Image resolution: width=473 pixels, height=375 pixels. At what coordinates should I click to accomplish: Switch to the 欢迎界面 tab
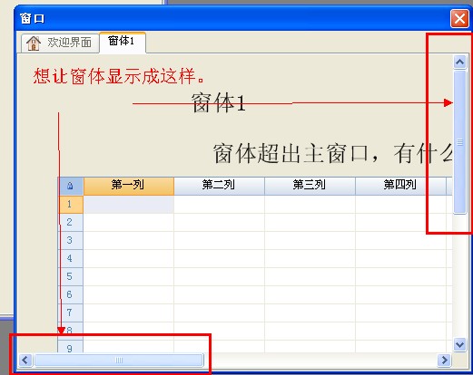[60, 43]
